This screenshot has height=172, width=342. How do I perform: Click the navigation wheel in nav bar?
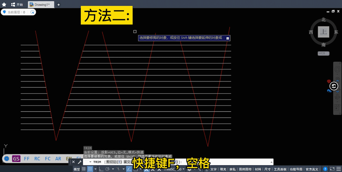337,69
